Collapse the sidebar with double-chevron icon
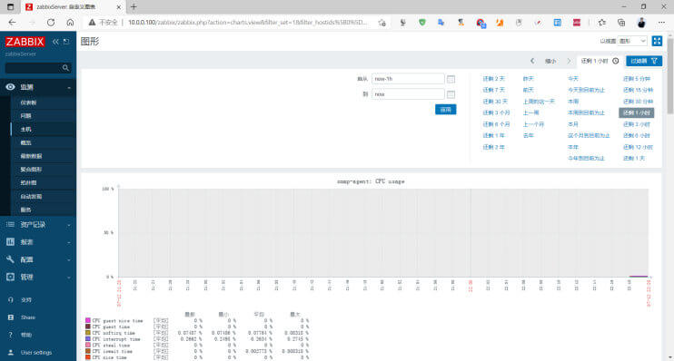The image size is (674, 361). [55, 42]
